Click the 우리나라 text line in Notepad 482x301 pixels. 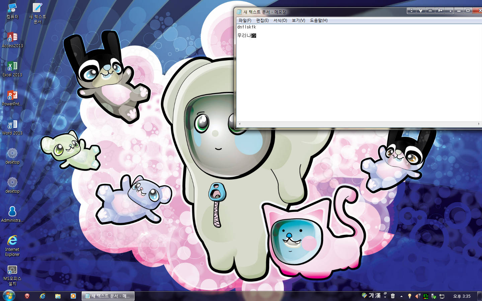tap(247, 35)
